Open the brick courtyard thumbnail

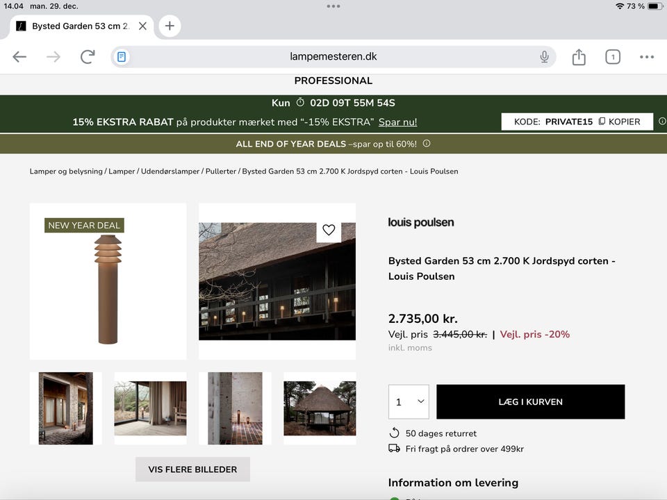click(65, 408)
